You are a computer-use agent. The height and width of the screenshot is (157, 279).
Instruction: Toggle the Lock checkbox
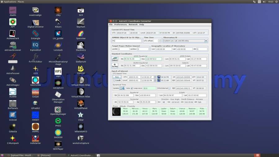tap(114, 80)
